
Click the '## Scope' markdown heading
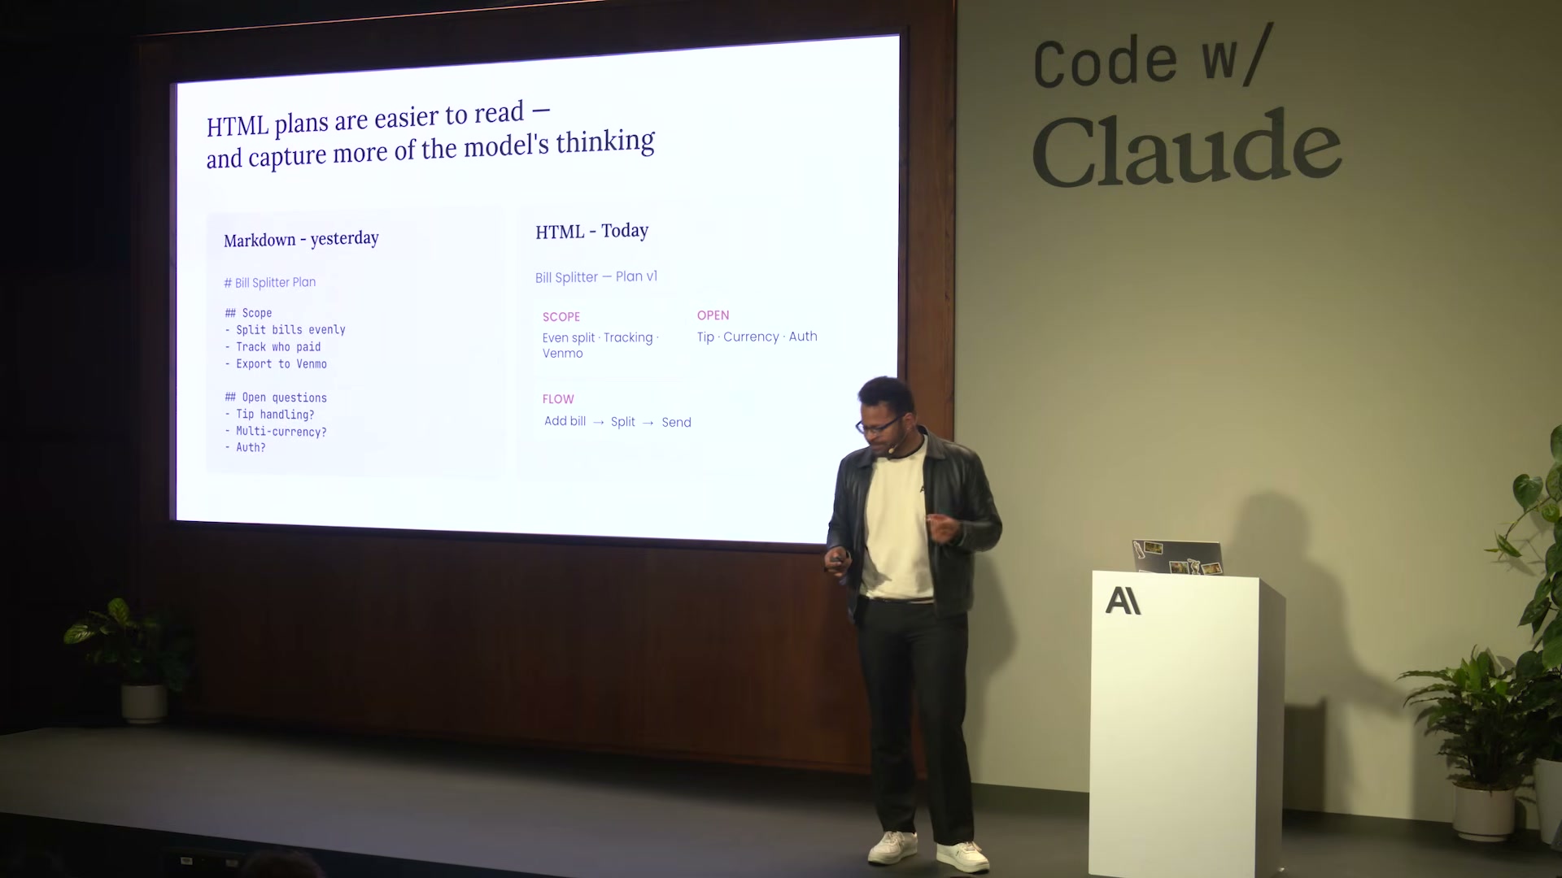248,313
